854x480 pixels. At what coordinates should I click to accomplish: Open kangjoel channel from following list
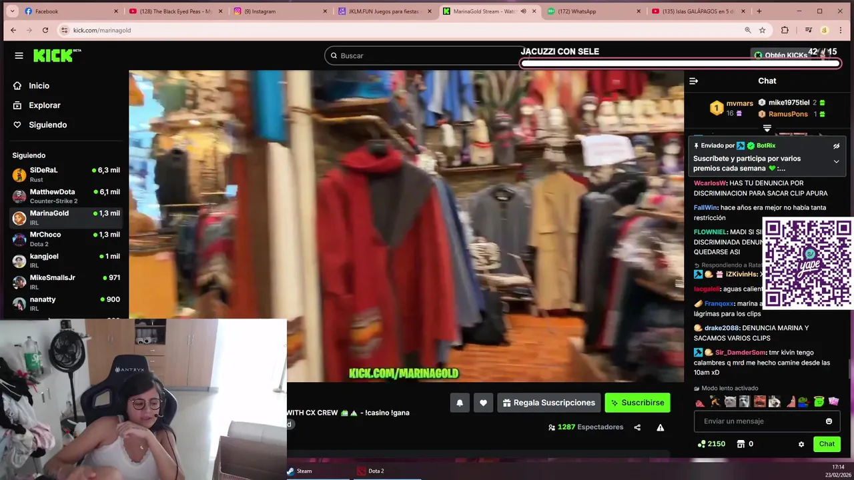66,260
